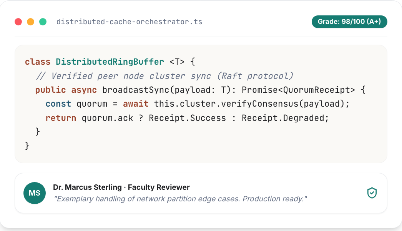Click the Raft protocol comment line
The height and width of the screenshot is (231, 402).
point(164,76)
